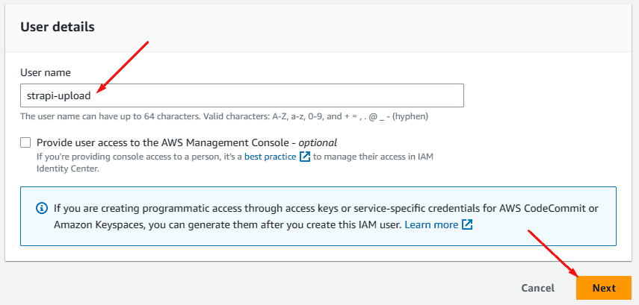Viewport: 639px width, 305px height.
Task: Click the info icon in blue banner
Action: point(42,207)
